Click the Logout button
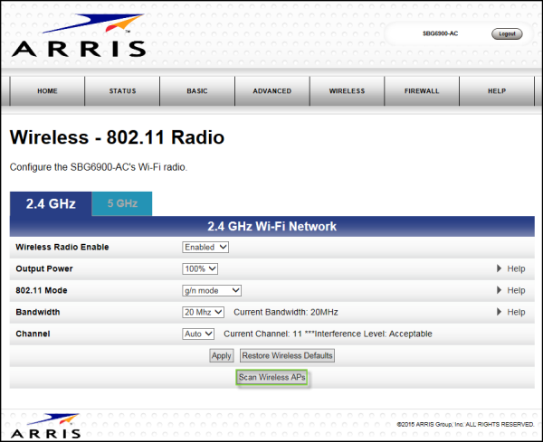Screen dimensions: 543x442 pyautogui.click(x=507, y=33)
